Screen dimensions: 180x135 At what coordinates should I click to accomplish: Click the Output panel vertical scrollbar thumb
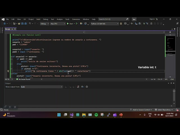point(174,96)
